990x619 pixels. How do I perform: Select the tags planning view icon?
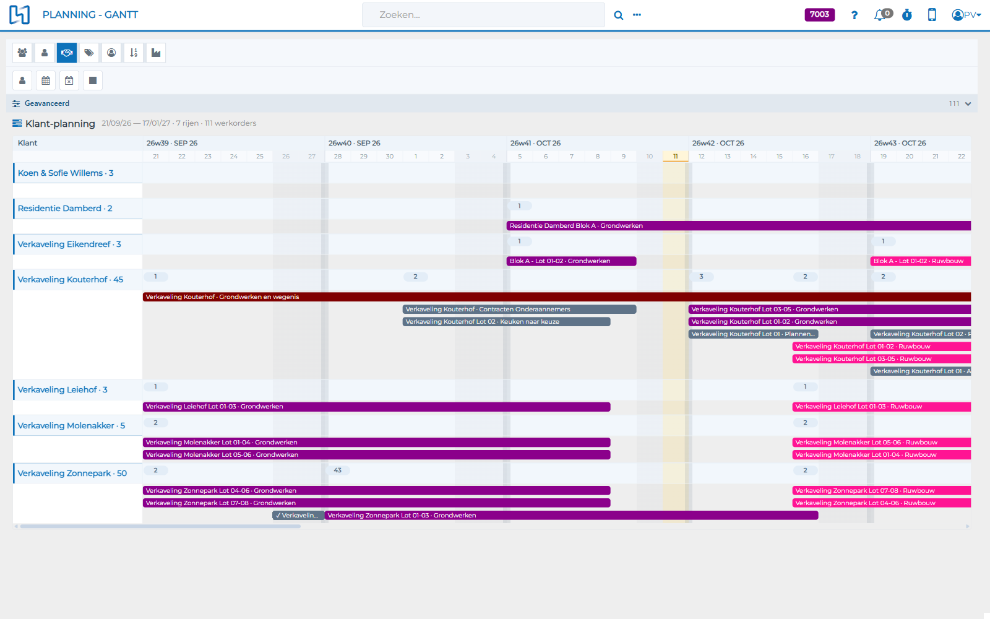tap(89, 53)
